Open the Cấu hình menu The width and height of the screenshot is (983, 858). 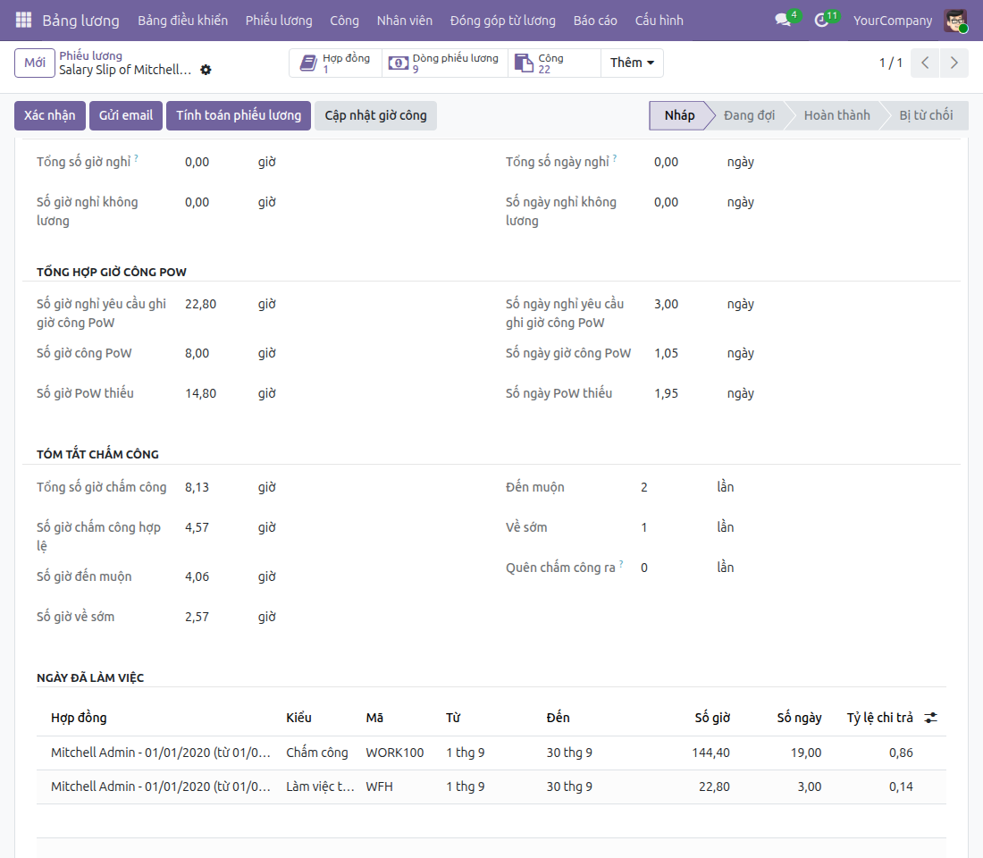(x=659, y=20)
